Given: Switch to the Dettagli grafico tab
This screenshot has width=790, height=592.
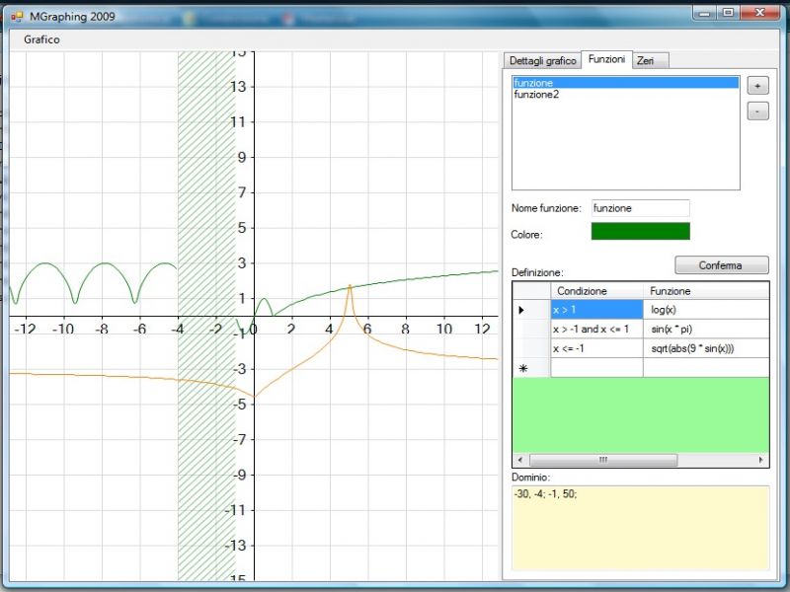Looking at the screenshot, I should [x=542, y=61].
